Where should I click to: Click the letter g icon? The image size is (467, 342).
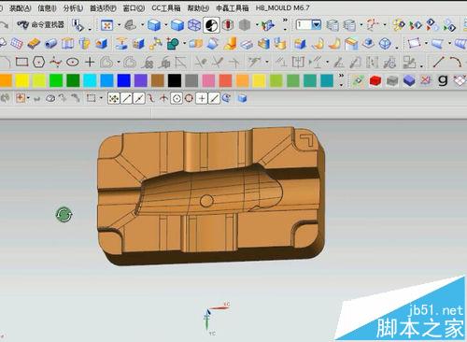click(443, 80)
